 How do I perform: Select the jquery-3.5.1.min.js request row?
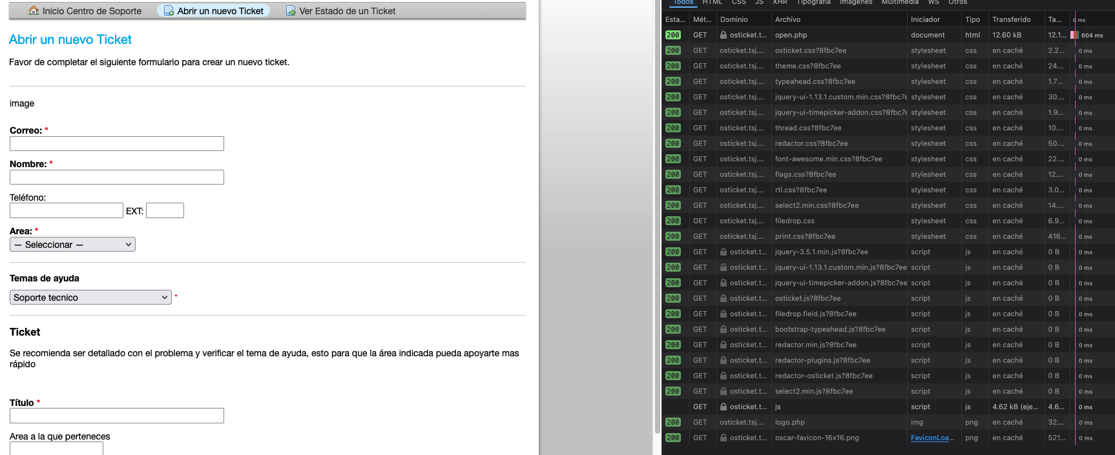[821, 252]
